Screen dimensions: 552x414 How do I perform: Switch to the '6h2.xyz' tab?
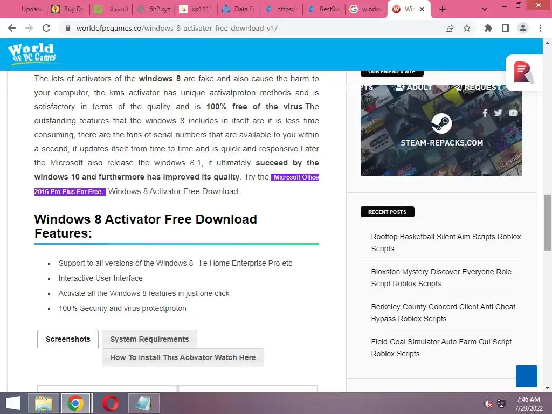point(154,9)
